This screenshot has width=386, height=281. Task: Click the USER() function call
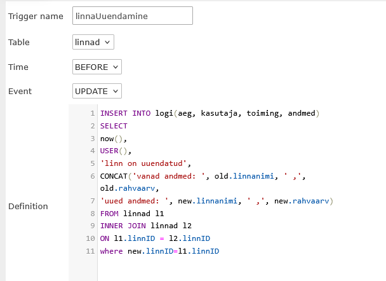pos(114,151)
